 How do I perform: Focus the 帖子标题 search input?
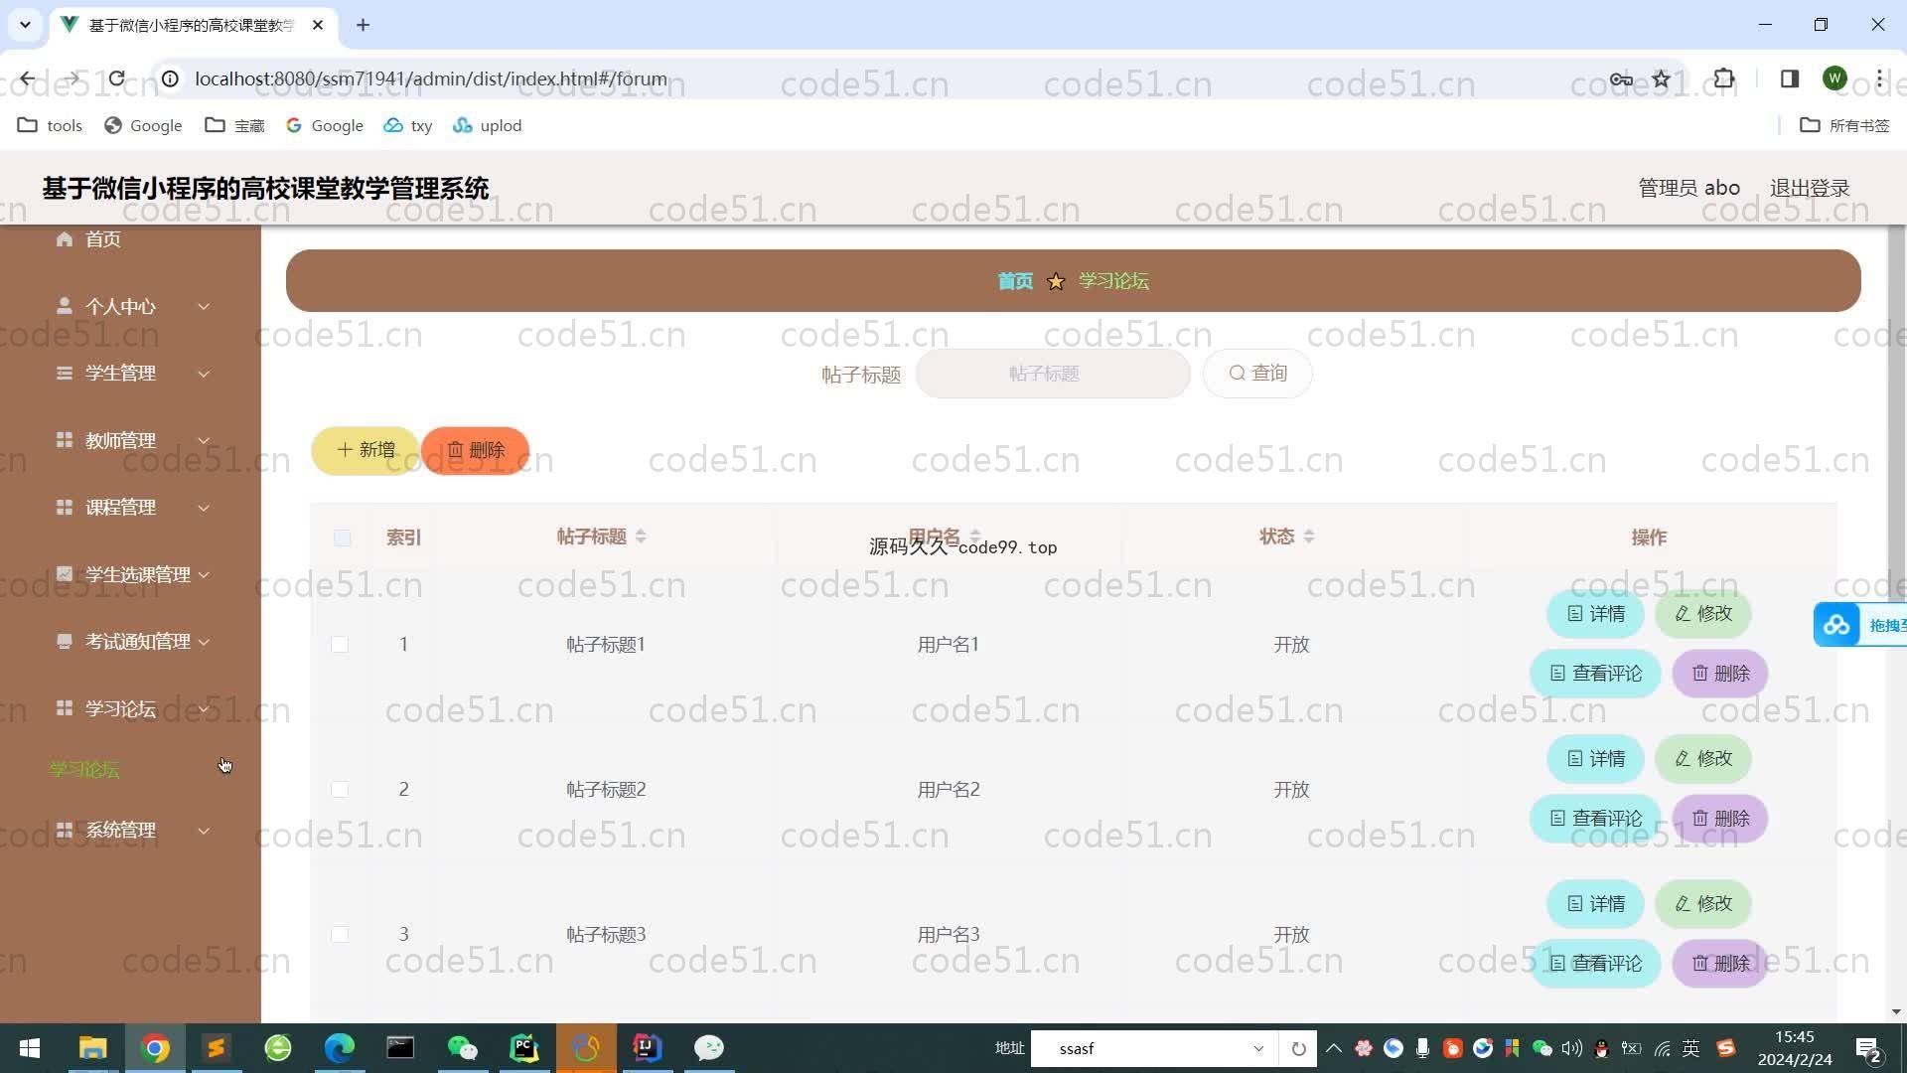[1053, 374]
